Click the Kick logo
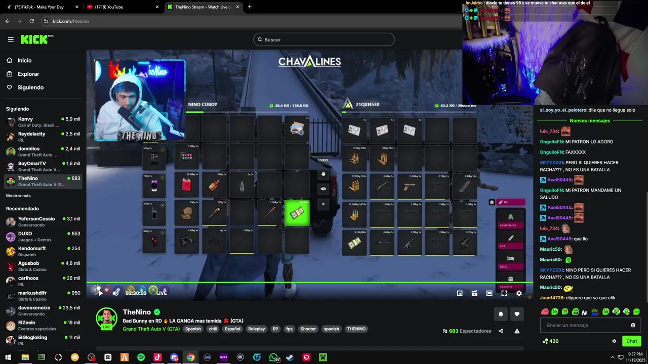The image size is (648, 364). coord(37,39)
